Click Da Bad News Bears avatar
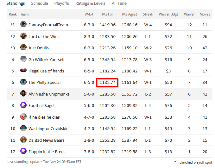Viewport: 215px width, 168px height. coord(23,140)
